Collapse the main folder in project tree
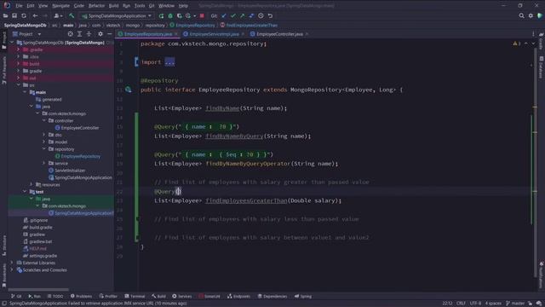The image size is (545, 307). coord(25,92)
